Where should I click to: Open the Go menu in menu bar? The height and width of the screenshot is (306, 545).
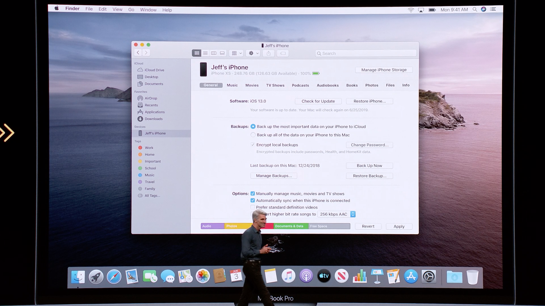coord(131,10)
